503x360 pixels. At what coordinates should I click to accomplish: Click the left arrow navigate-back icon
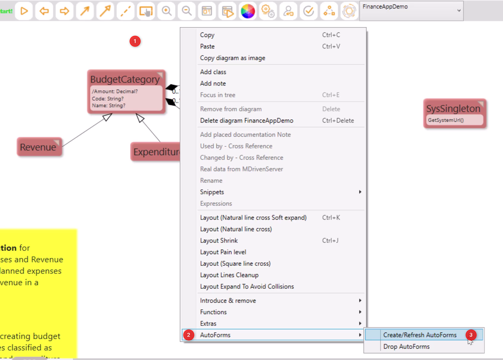pyautogui.click(x=44, y=11)
